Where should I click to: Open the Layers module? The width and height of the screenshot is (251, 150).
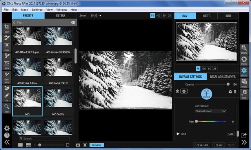[x=244, y=83]
